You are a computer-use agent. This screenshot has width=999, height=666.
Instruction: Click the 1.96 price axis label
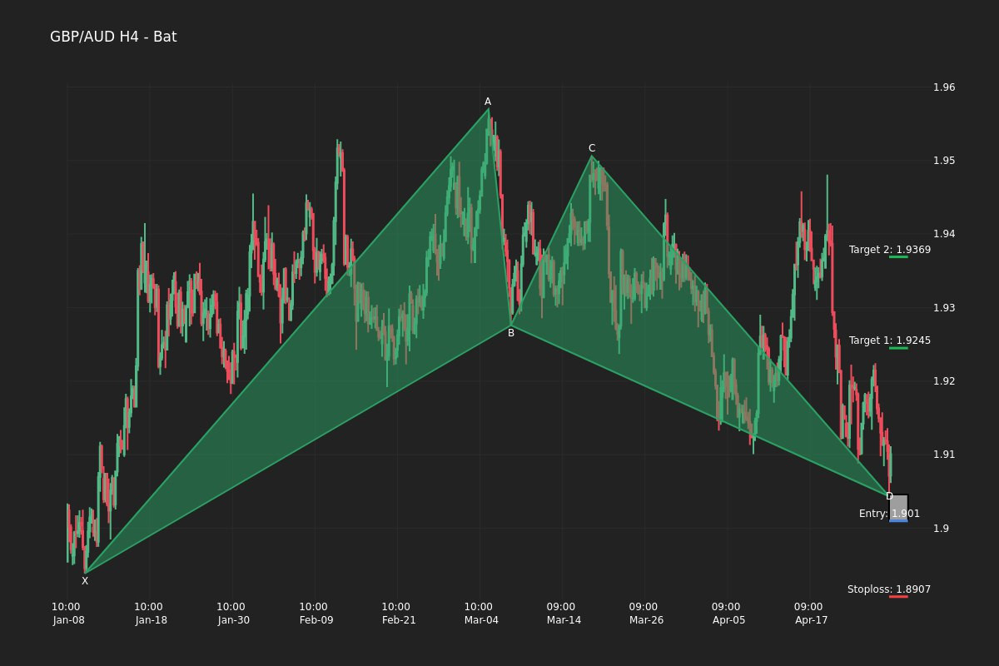pyautogui.click(x=944, y=87)
